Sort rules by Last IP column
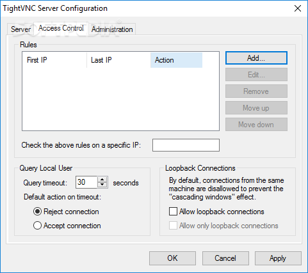Screen dimensions: 308x273 tap(118, 60)
